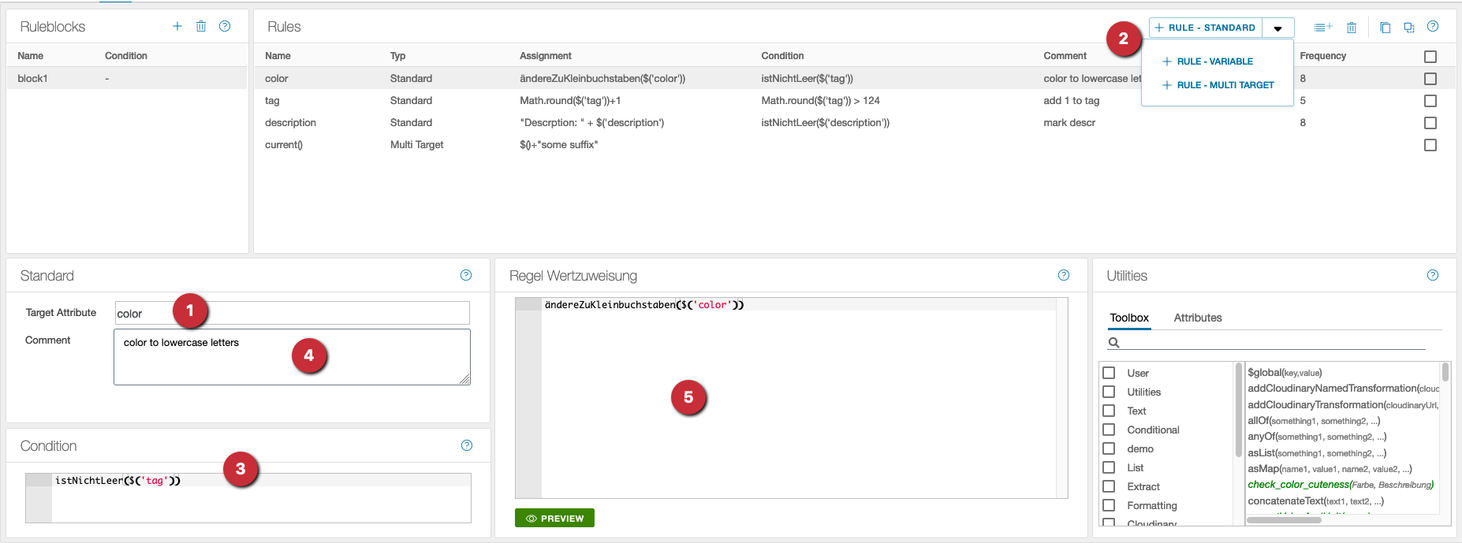This screenshot has height=543, width=1462.
Task: Collapse the Rule - Standard dropdown arrow
Action: (x=1278, y=28)
